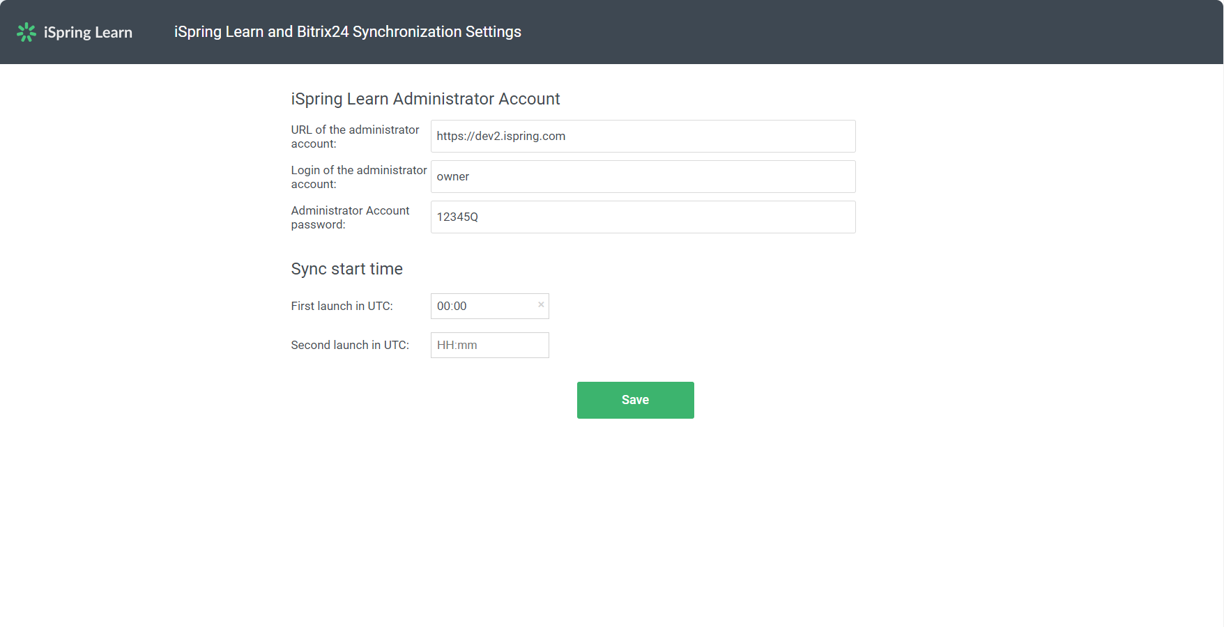Click the Login of the administrator account label
The height and width of the screenshot is (627, 1224).
click(x=358, y=177)
